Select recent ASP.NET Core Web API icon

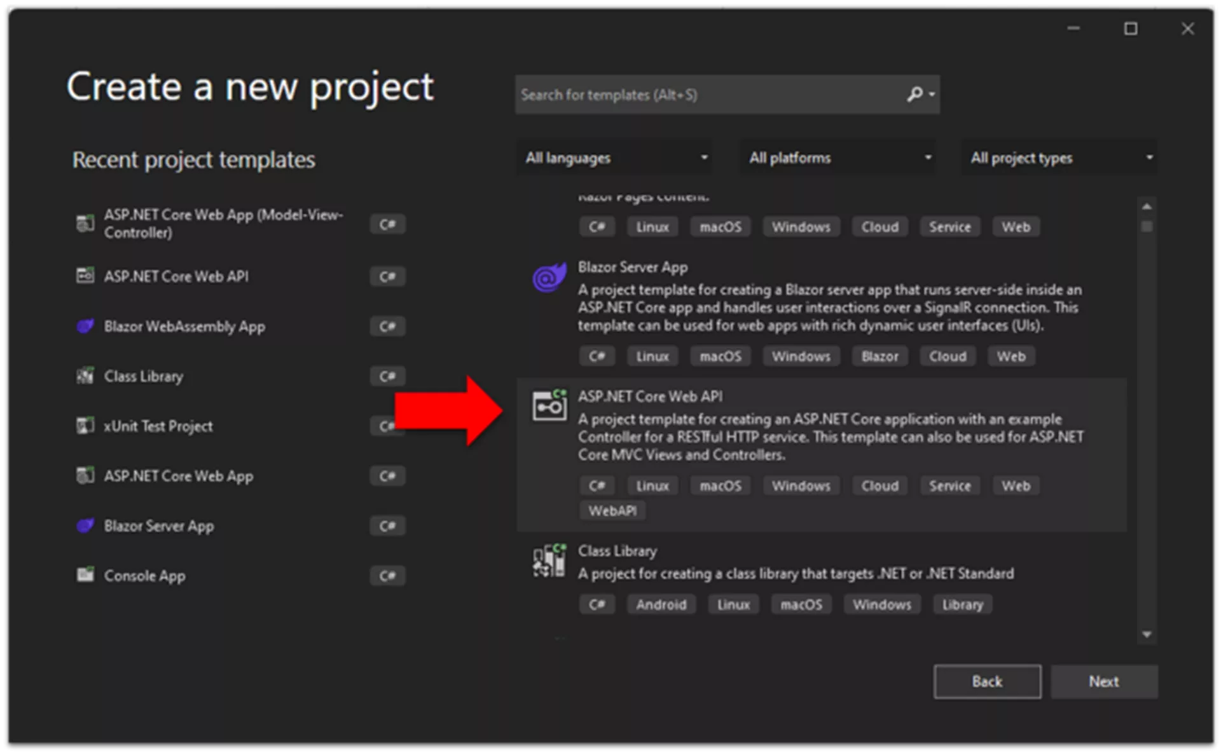(x=85, y=276)
